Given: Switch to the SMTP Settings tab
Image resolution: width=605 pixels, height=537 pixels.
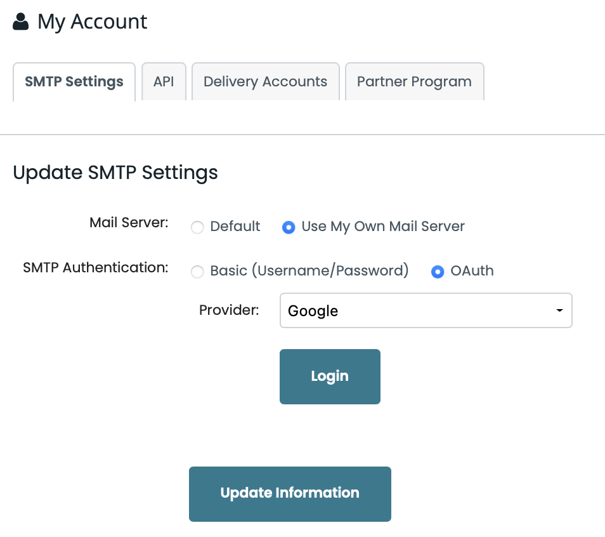Looking at the screenshot, I should click(74, 82).
